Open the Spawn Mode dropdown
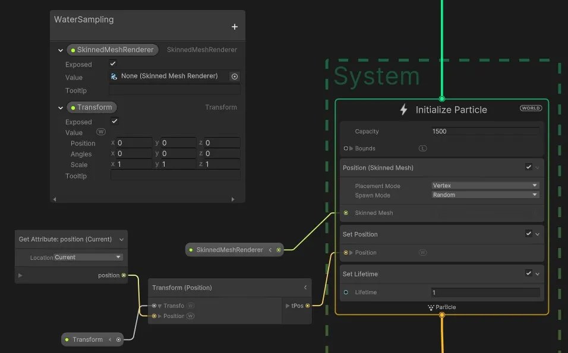The height and width of the screenshot is (353, 568). [x=485, y=195]
